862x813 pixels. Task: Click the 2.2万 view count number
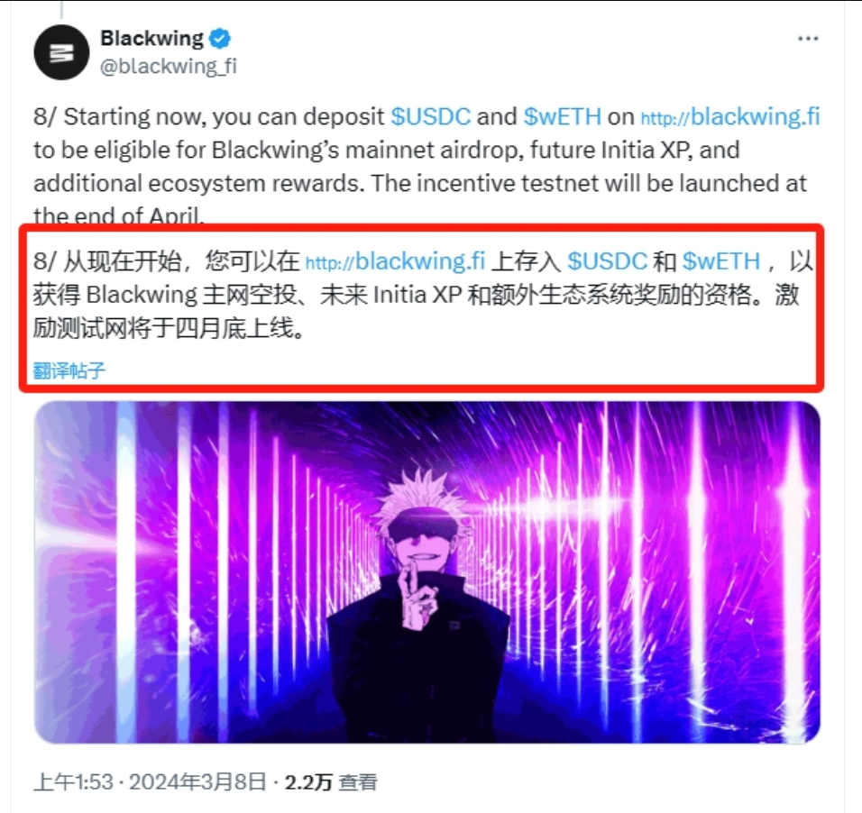[308, 781]
